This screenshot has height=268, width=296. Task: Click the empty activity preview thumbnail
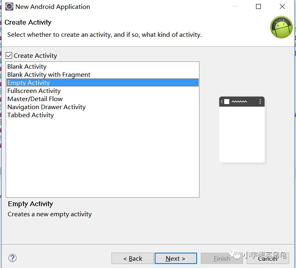(x=242, y=130)
